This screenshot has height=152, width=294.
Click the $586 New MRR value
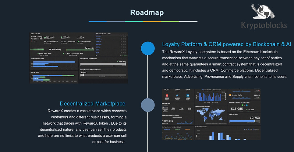pyautogui.click(x=44, y=54)
